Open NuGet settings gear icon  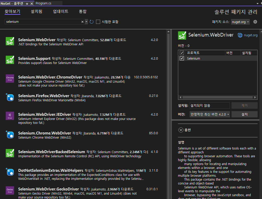point(255,22)
